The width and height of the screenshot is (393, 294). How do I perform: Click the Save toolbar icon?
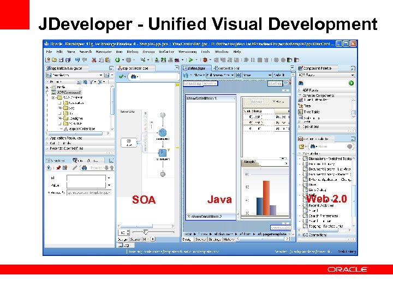click(61, 60)
